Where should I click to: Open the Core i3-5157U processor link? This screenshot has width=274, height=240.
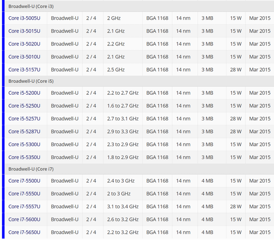click(x=24, y=69)
